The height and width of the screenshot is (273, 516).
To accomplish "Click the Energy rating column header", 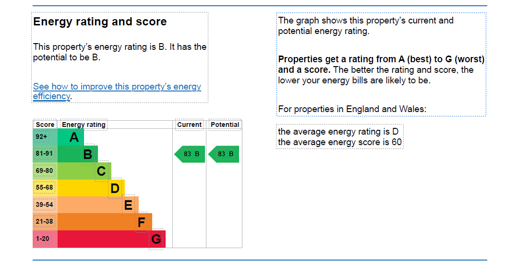I will click(84, 125).
